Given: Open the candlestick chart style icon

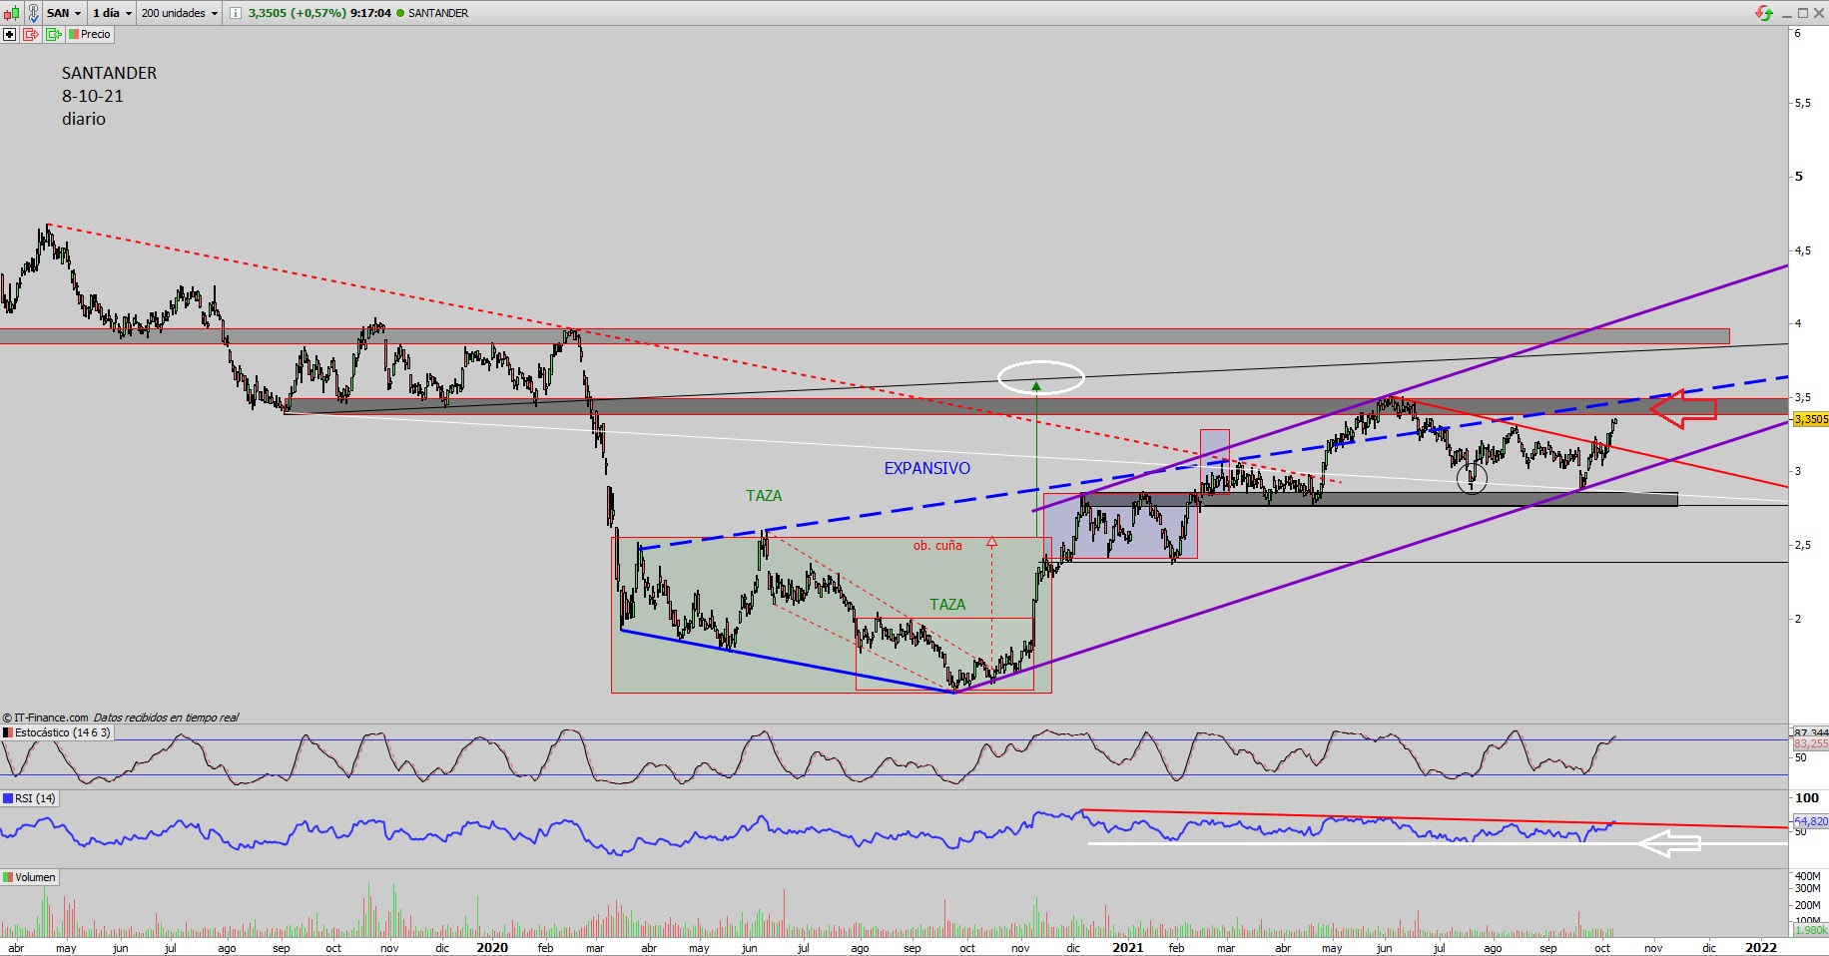Looking at the screenshot, I should point(10,13).
